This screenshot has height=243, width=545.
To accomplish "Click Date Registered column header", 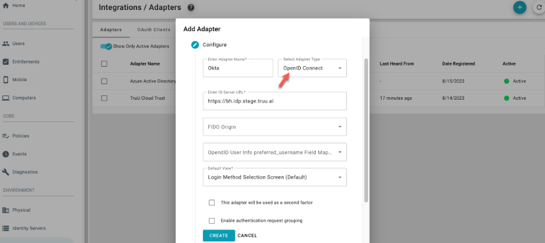I will pos(458,64).
